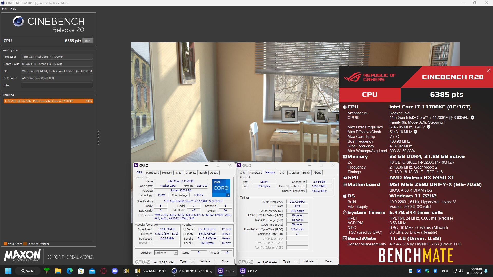
Task: Switch to SPD tab in right CPU-Z window
Action: click(282, 173)
